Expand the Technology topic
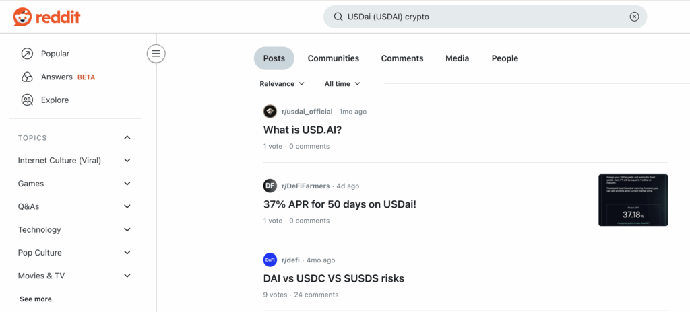Image resolution: width=690 pixels, height=312 pixels. (x=127, y=230)
